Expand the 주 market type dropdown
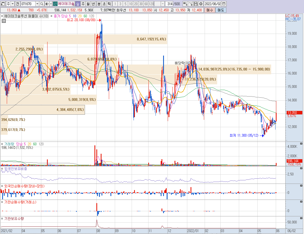The image size is (304, 234). pyautogui.click(x=12, y=4)
